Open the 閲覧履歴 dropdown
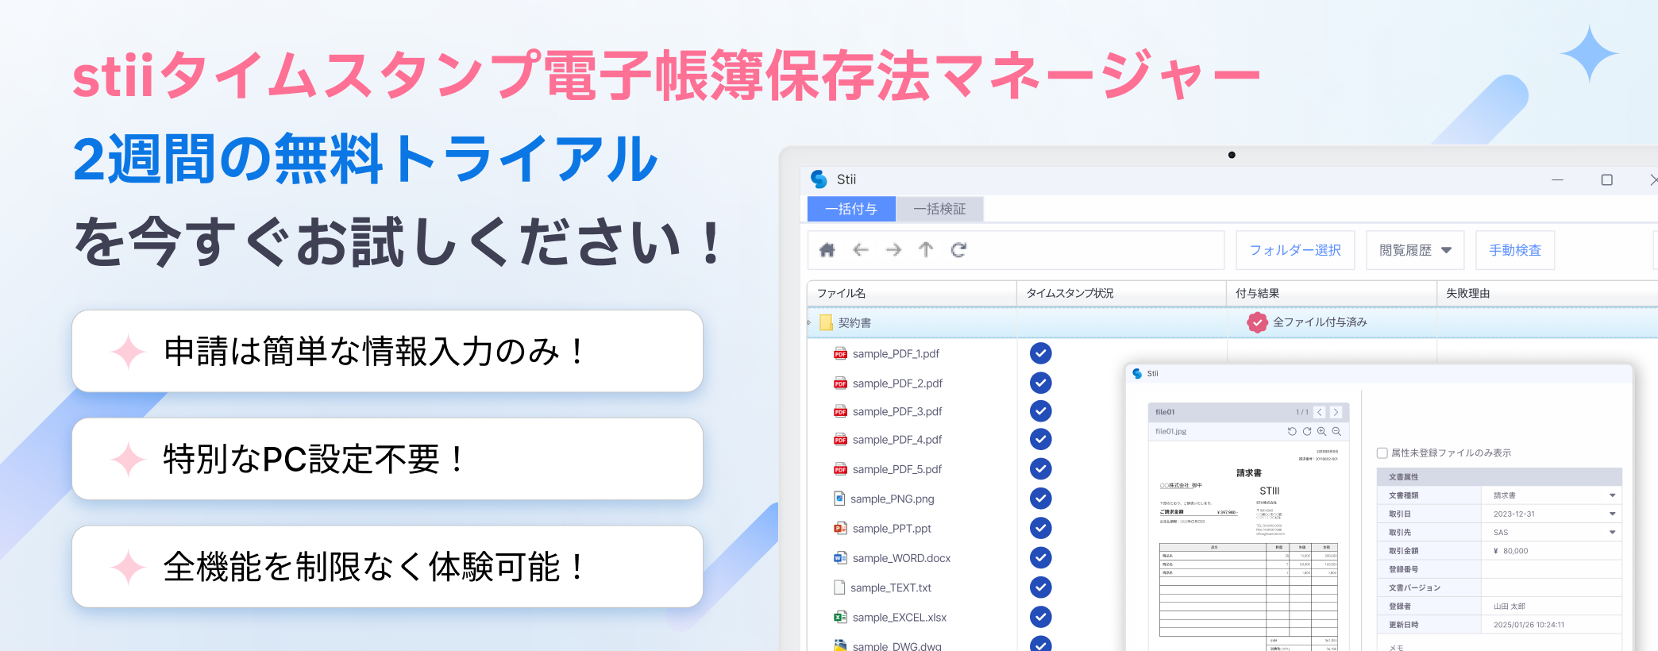Image resolution: width=1658 pixels, height=651 pixels. pyautogui.click(x=1415, y=250)
